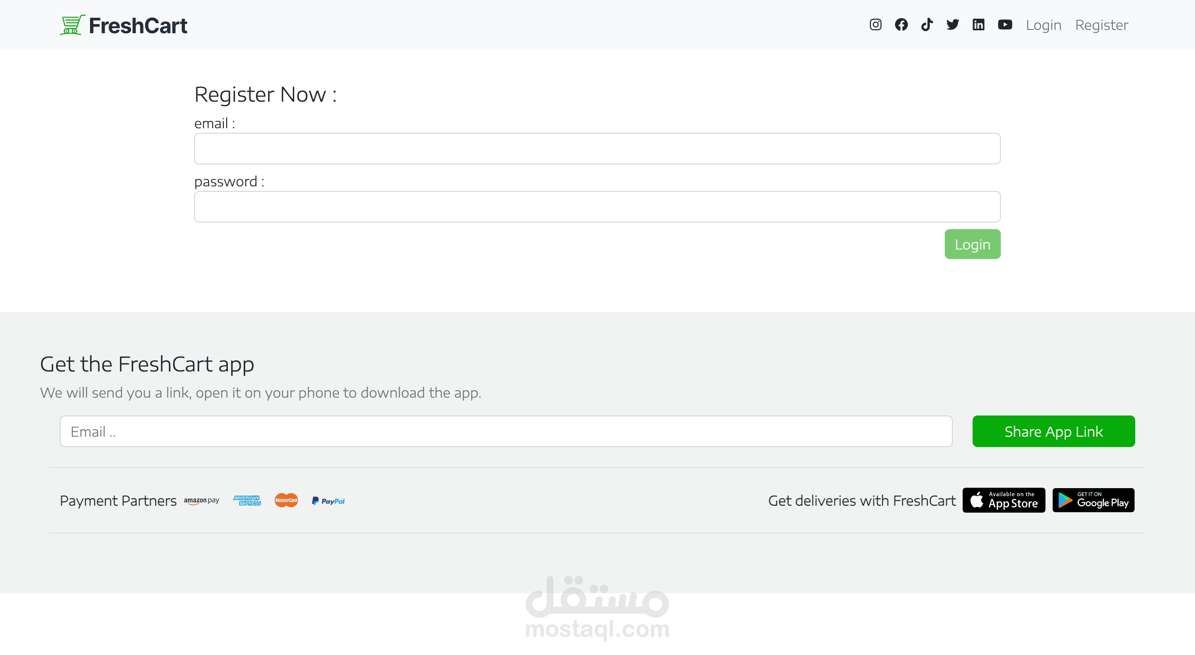
Task: Click the YouTube icon in the header
Action: click(x=1005, y=24)
